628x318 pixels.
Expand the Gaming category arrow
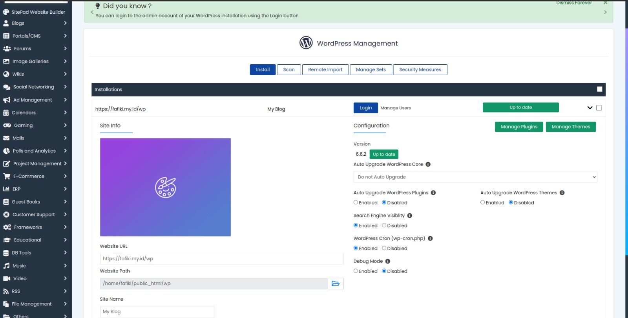pos(65,125)
